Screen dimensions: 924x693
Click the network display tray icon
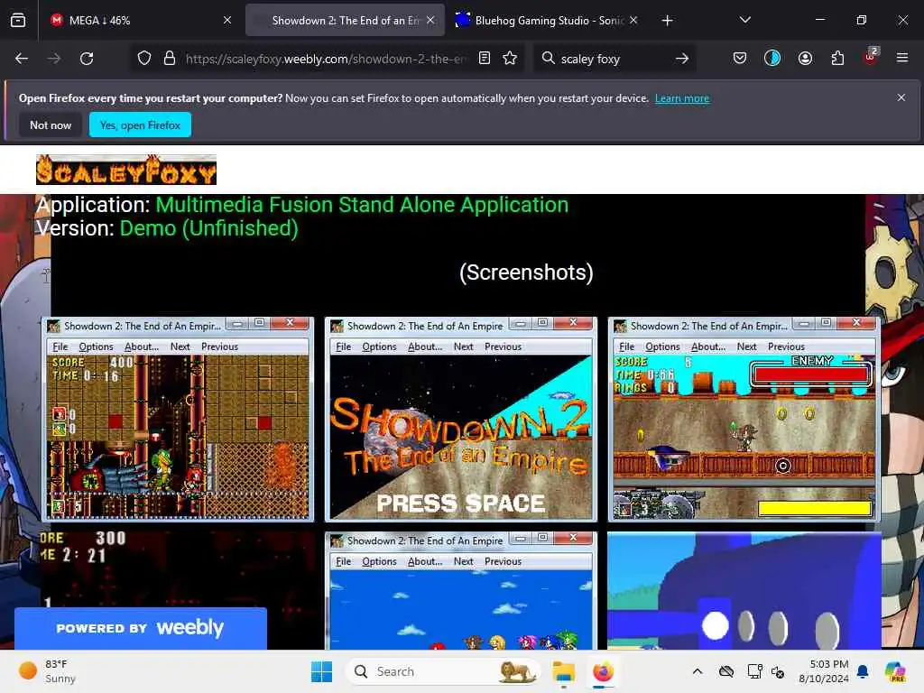754,671
